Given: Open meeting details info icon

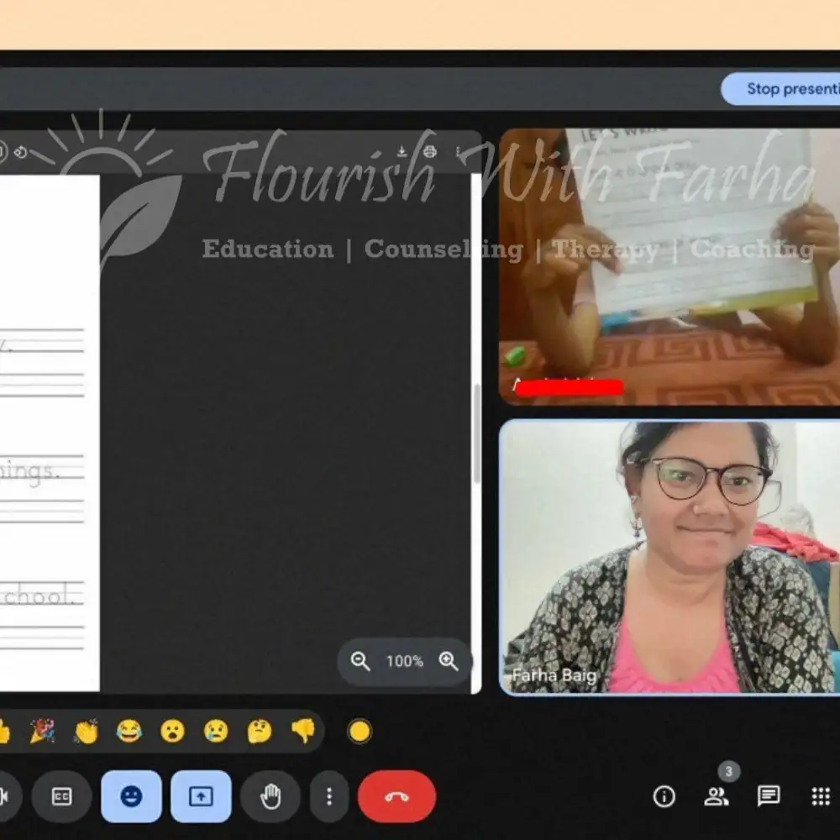Looking at the screenshot, I should pyautogui.click(x=664, y=796).
